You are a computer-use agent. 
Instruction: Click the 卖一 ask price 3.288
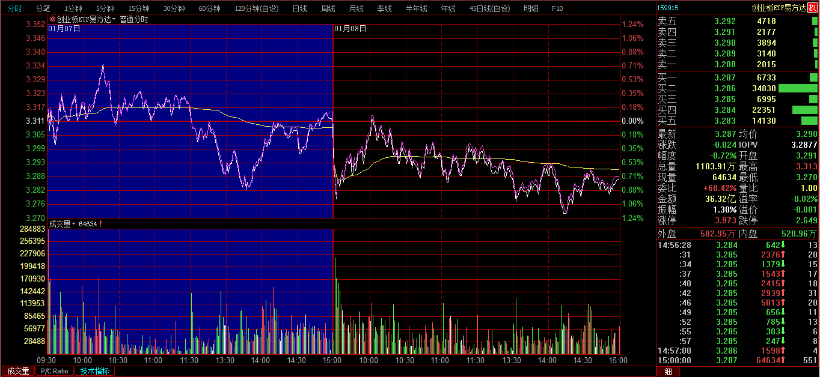tap(724, 64)
